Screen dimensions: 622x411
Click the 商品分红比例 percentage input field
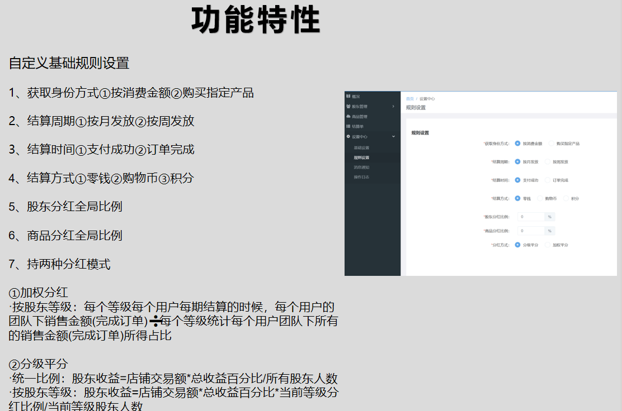click(530, 231)
